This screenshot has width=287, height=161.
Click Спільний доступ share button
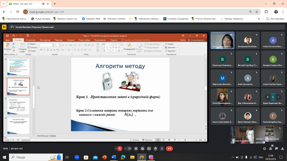click(196, 40)
